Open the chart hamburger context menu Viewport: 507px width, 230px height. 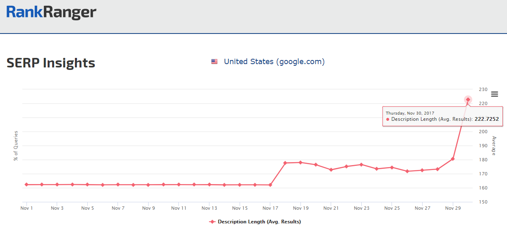494,94
